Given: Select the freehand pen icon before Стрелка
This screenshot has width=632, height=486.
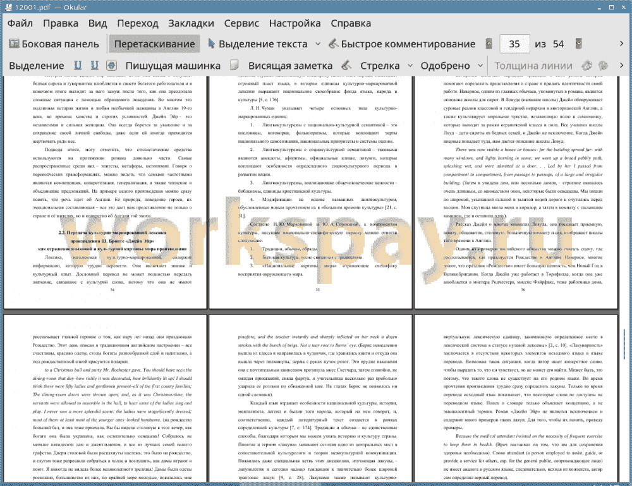Looking at the screenshot, I should click(346, 65).
